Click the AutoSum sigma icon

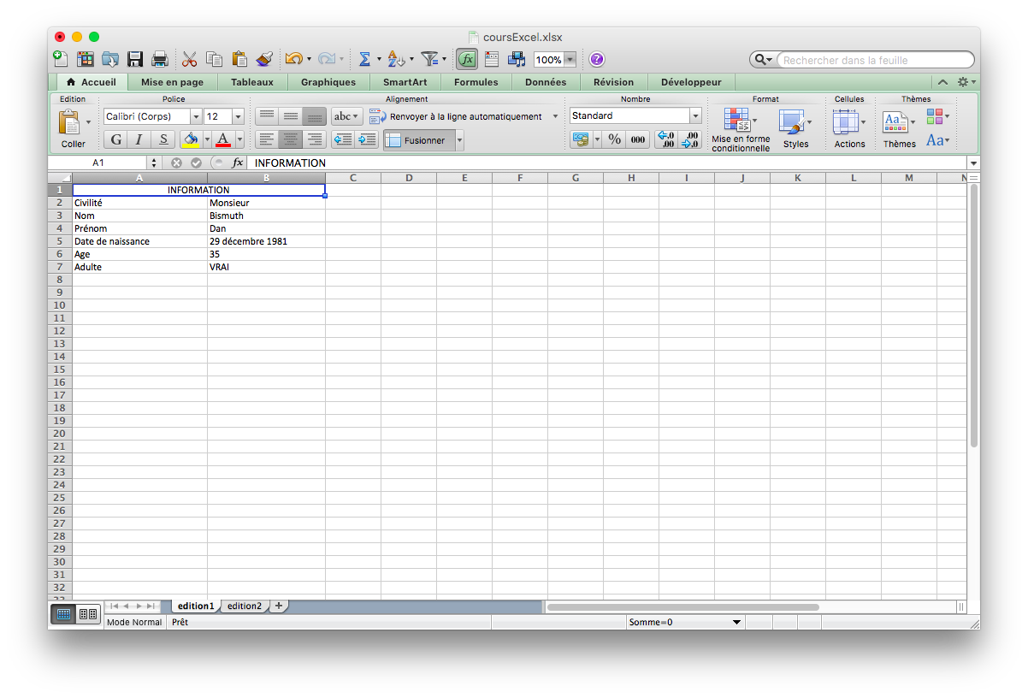click(364, 59)
